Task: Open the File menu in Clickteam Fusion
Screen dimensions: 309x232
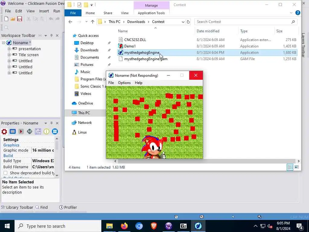Action: click(x=8, y=11)
